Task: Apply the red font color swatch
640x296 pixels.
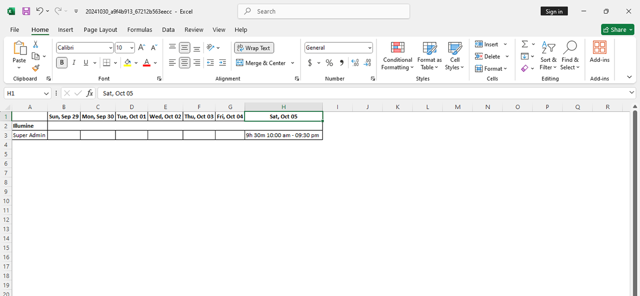Action: coord(146,63)
